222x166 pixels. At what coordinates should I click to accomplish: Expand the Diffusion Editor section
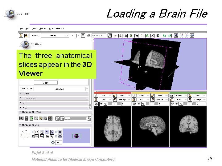54,99
